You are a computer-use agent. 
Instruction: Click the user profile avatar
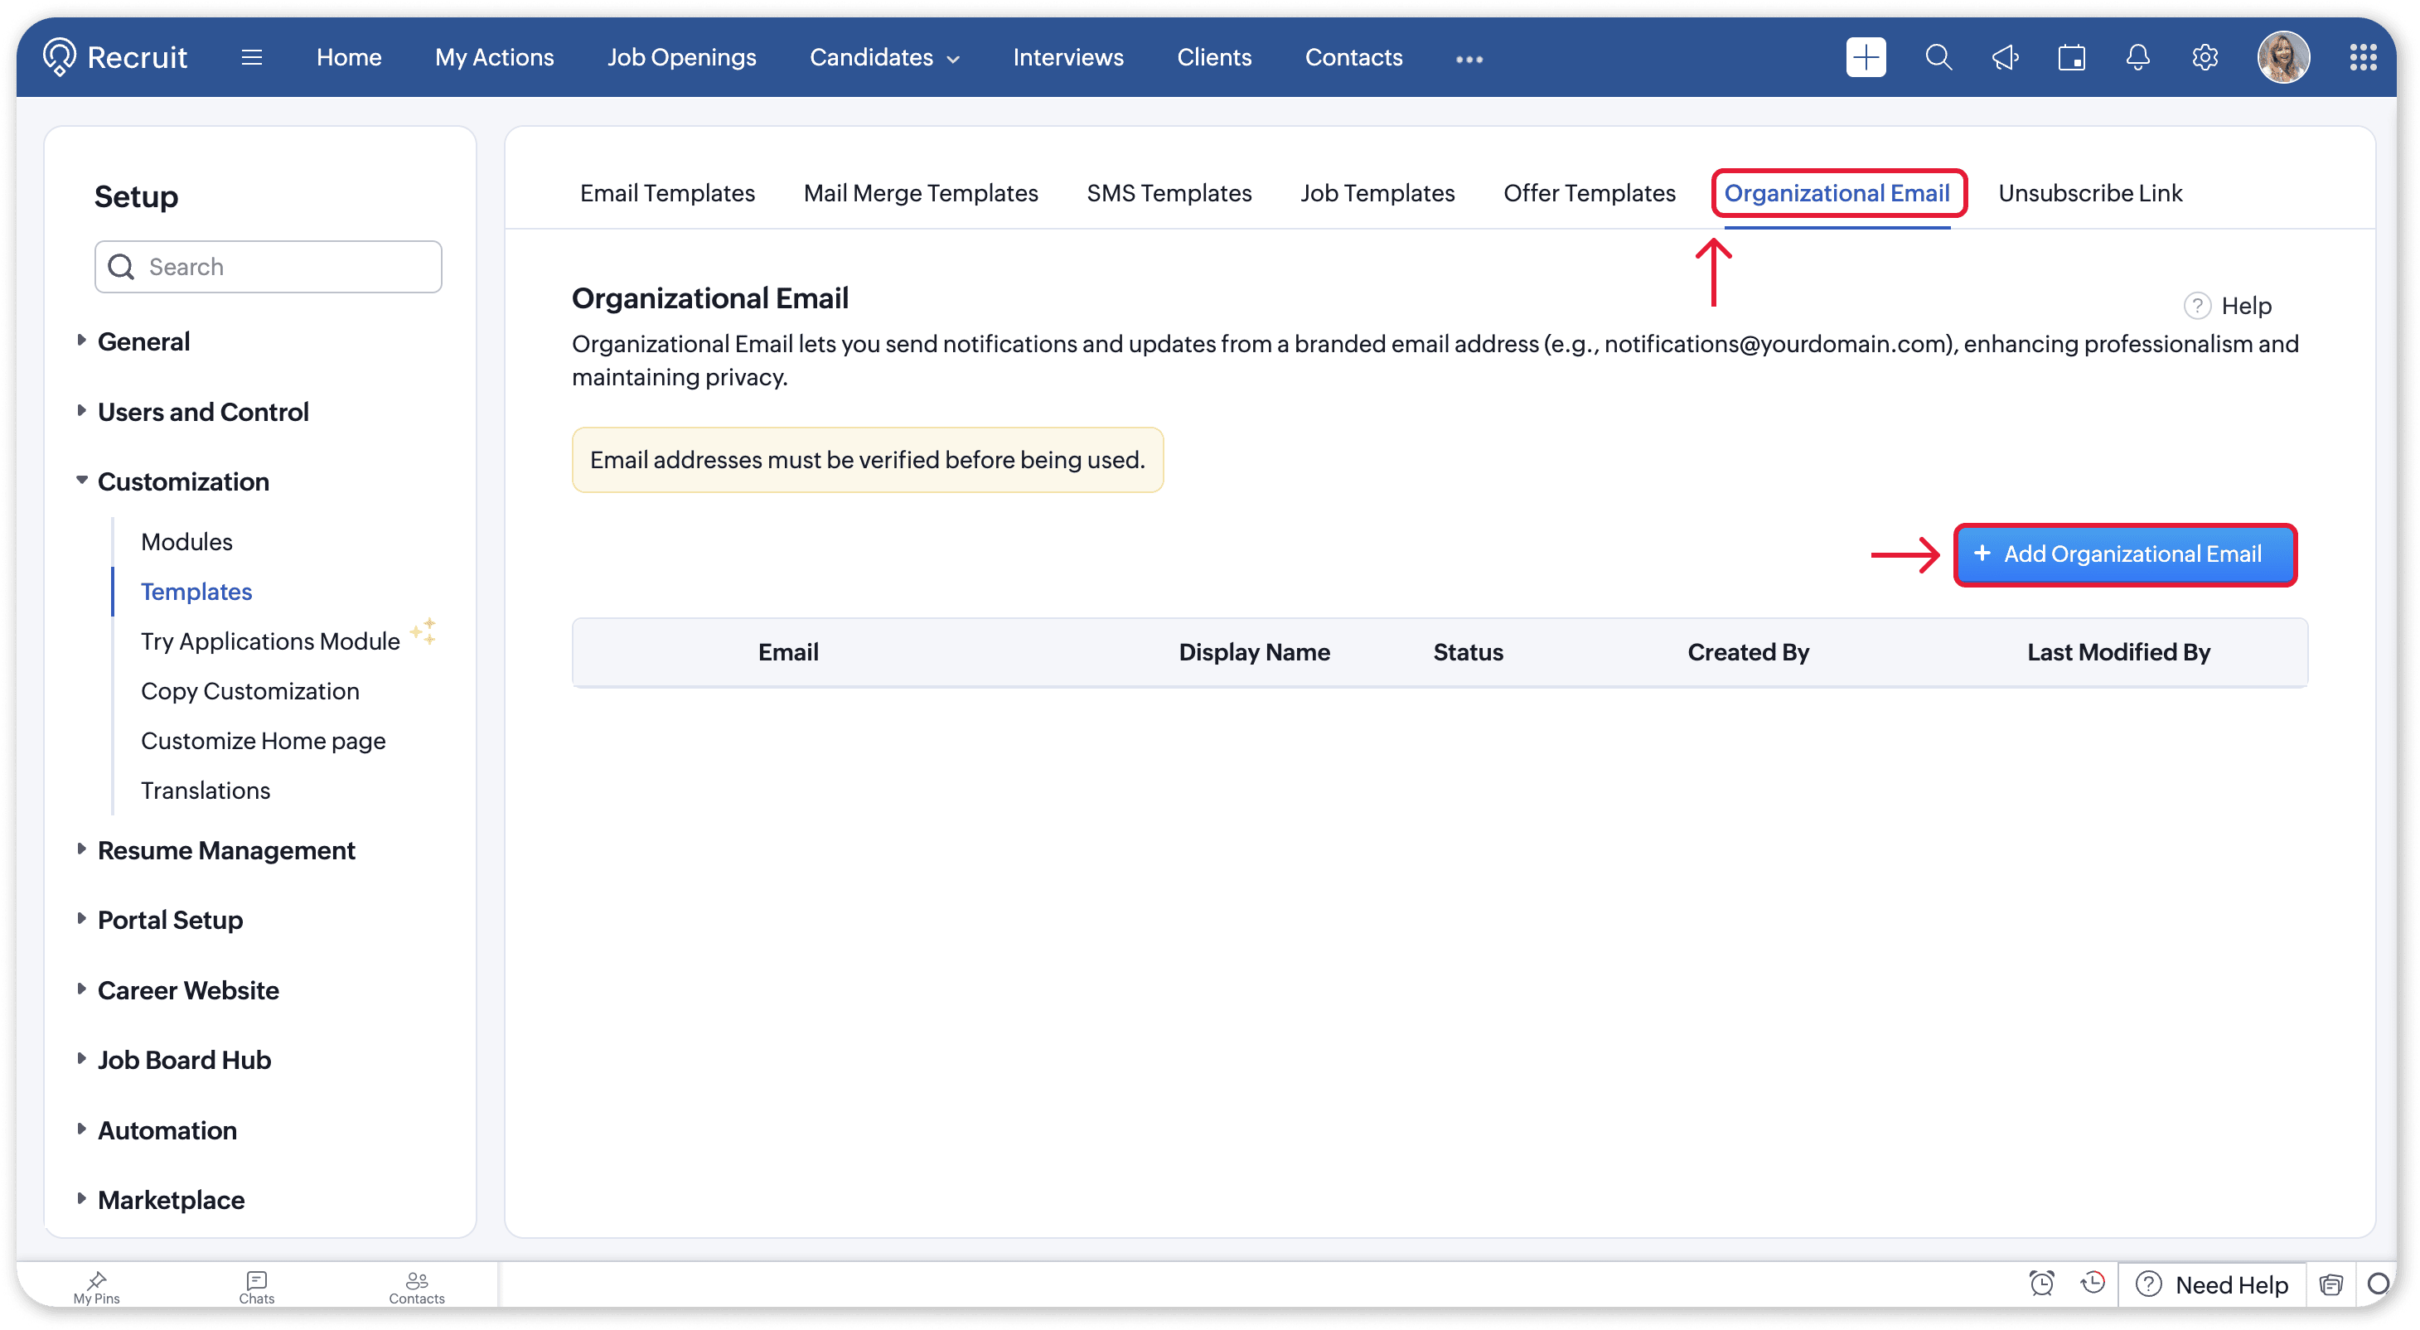pos(2283,57)
